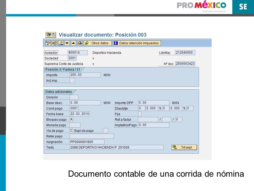Click the Deportivo Hacienda text

point(107,53)
